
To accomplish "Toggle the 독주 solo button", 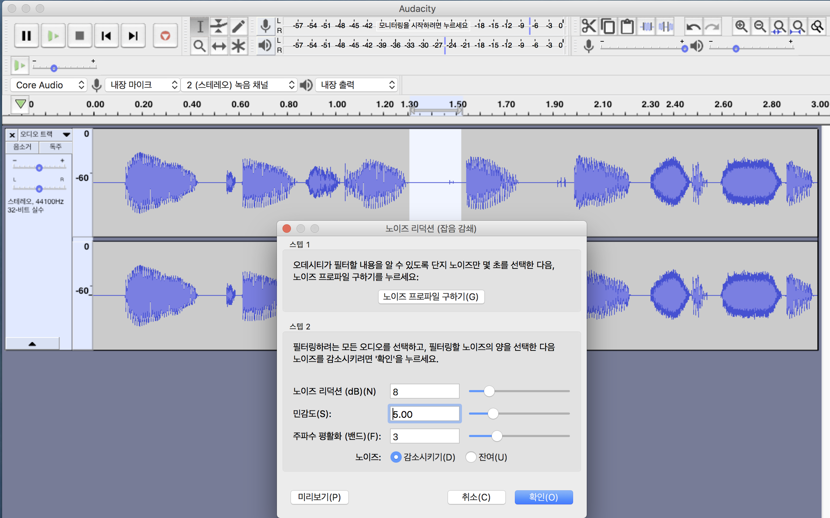I will tap(56, 147).
